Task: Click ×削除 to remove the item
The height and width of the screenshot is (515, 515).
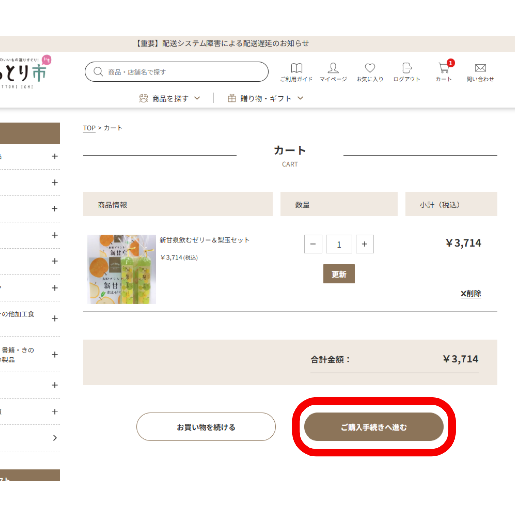Action: pyautogui.click(x=470, y=293)
